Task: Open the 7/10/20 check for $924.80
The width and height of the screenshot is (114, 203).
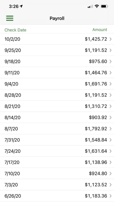Action: coord(57,174)
